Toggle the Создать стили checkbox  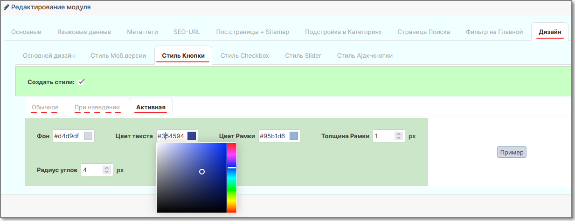[x=81, y=82]
